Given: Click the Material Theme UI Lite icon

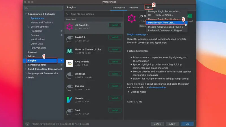Looking at the screenshot, I should click(x=69, y=51).
